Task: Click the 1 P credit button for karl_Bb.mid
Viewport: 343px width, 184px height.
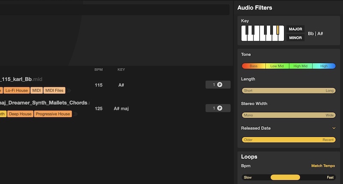Action: point(218,85)
